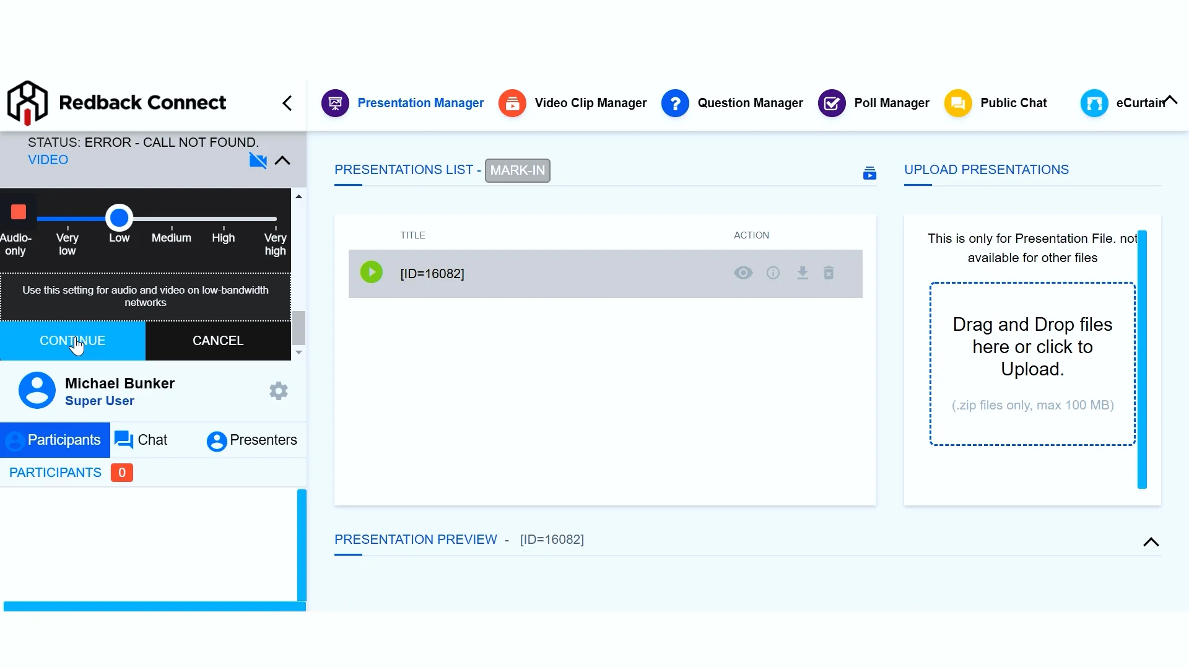Viewport: 1189px width, 669px height.
Task: Open the Question Manager icon
Action: (675, 103)
